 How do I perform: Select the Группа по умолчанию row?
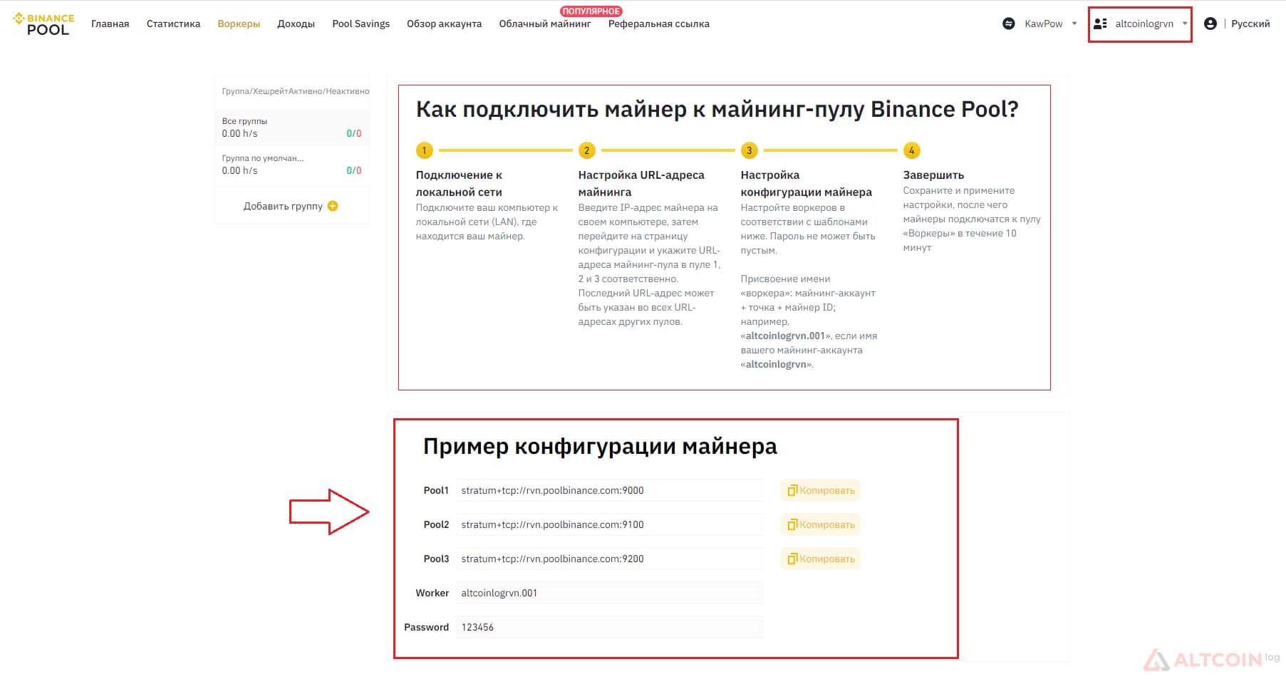pyautogui.click(x=292, y=165)
